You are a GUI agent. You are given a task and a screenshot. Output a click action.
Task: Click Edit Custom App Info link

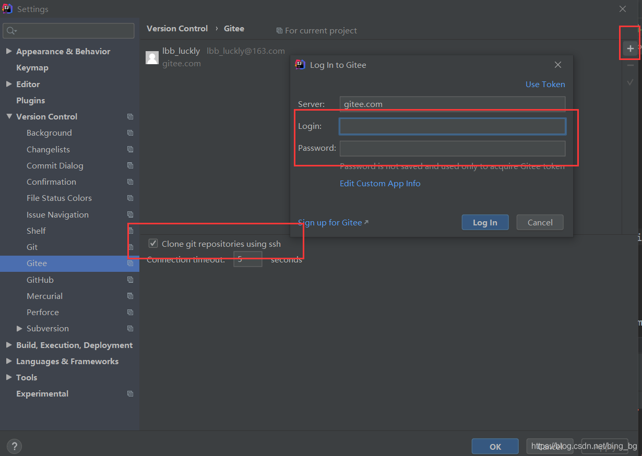pyautogui.click(x=380, y=184)
